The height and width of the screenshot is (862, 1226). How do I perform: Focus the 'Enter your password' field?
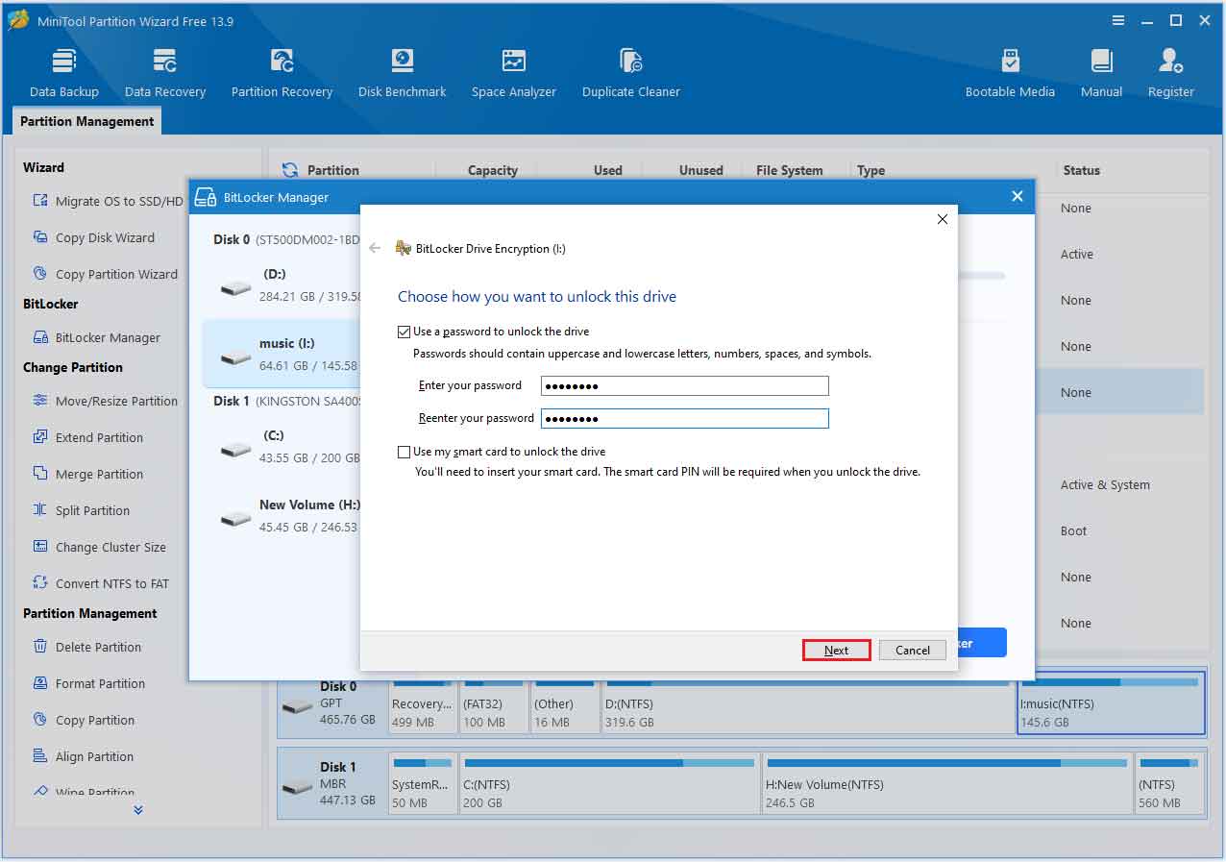685,386
